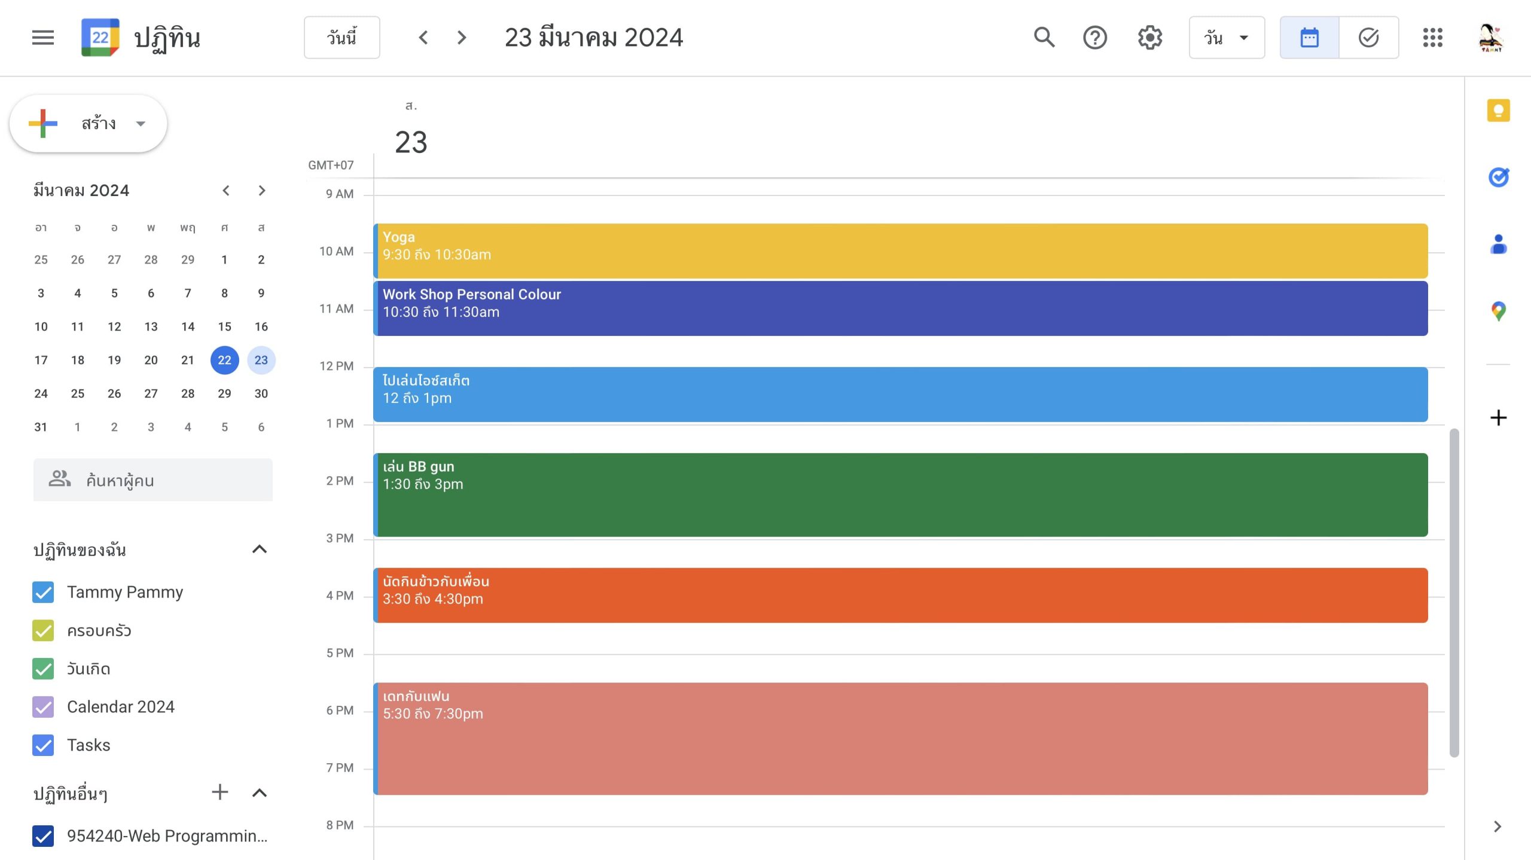Open the settings gear menu
Image resolution: width=1531 pixels, height=860 pixels.
[x=1149, y=38]
